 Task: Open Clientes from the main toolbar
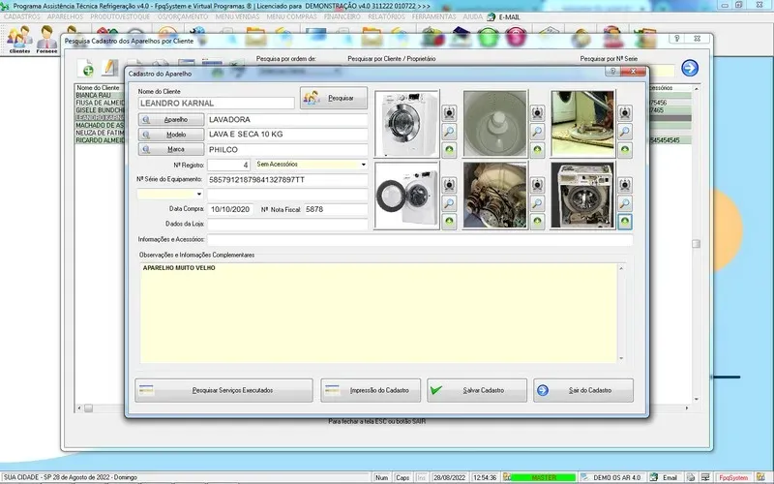click(18, 41)
